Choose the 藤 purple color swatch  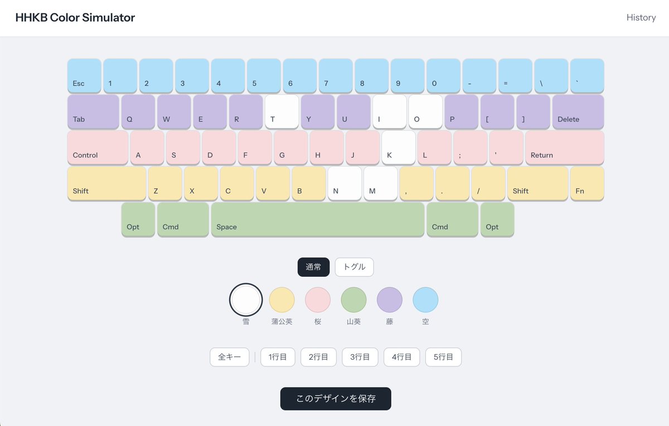click(390, 300)
